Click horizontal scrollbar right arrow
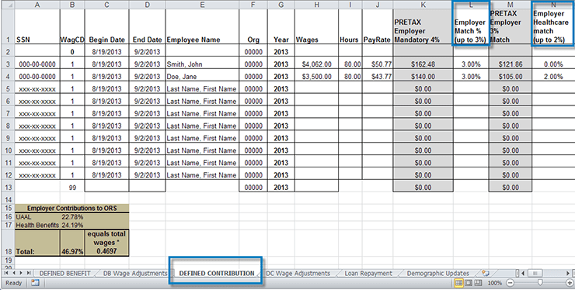575x290 pixels. pos(568,273)
